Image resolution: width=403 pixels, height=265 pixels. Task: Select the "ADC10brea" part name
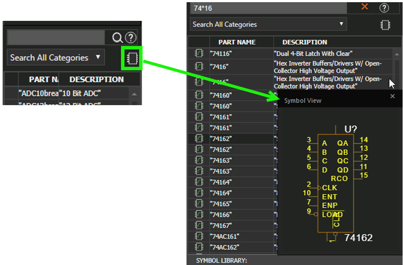click(39, 93)
